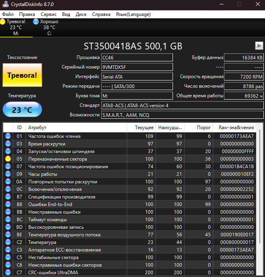Image resolution: width=265 pixels, height=277 pixels.
Task: Click the ID column header
Action: 19,128
